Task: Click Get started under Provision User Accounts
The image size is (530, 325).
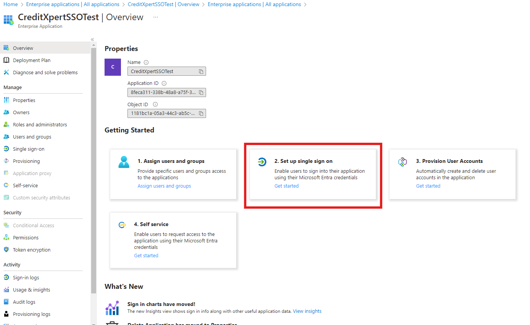Action: click(428, 186)
